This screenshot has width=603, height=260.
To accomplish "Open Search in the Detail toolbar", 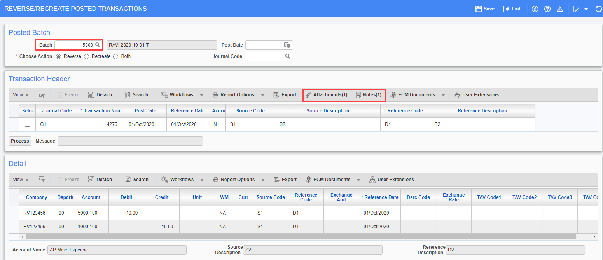I will [137, 179].
